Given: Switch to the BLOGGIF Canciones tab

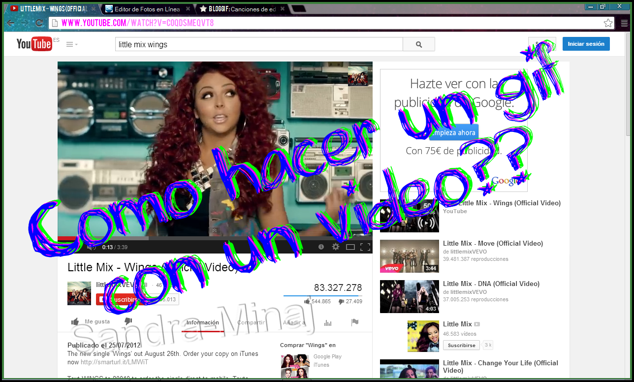Looking at the screenshot, I should [241, 9].
